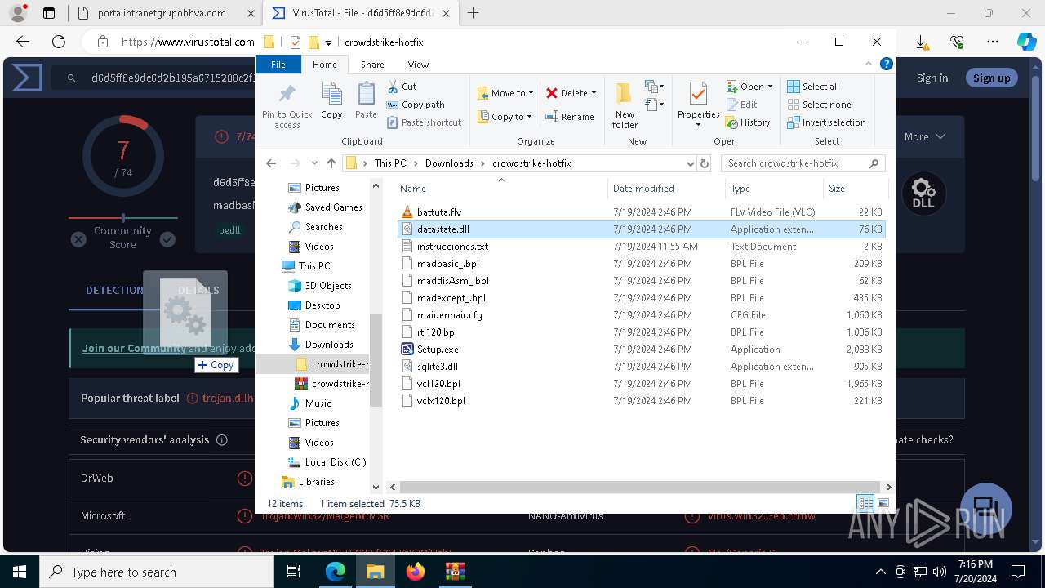Open Windows Start menu
Viewport: 1045px width, 588px height.
[x=20, y=572]
